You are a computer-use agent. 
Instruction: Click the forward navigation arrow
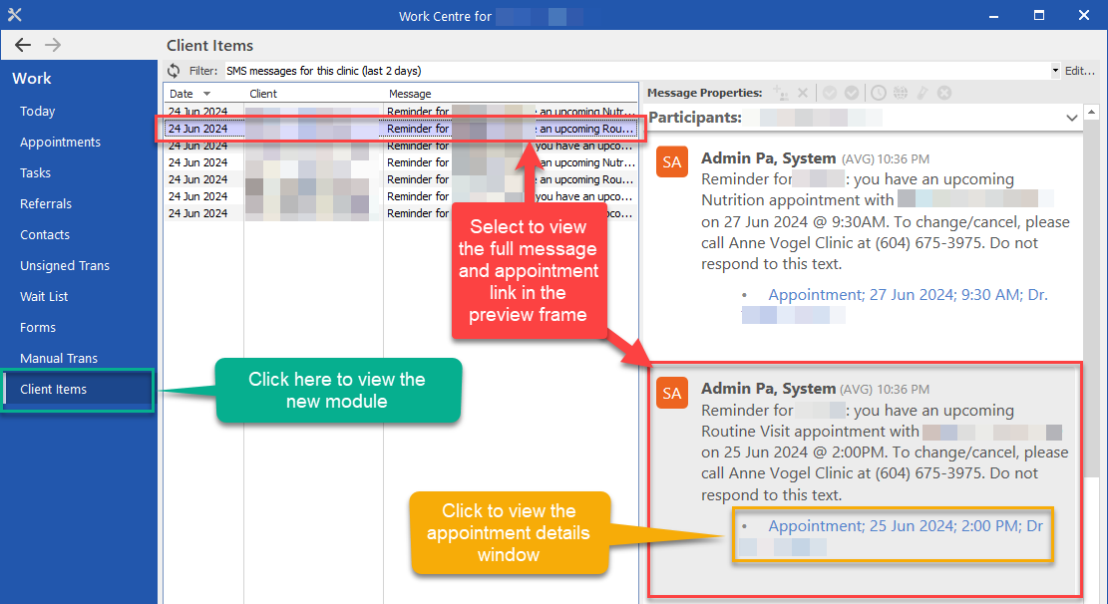point(53,45)
